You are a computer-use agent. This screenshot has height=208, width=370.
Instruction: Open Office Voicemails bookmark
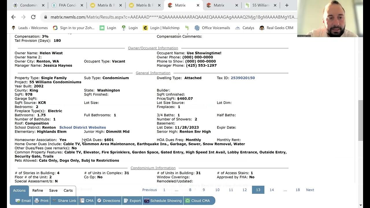pos(212,28)
